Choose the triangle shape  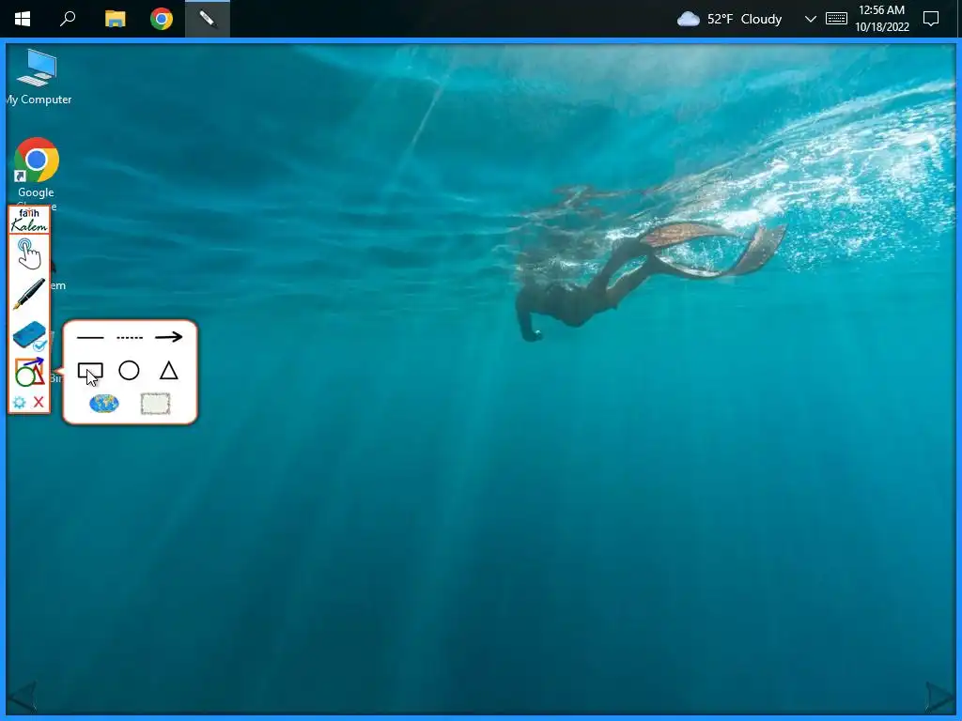tap(169, 370)
